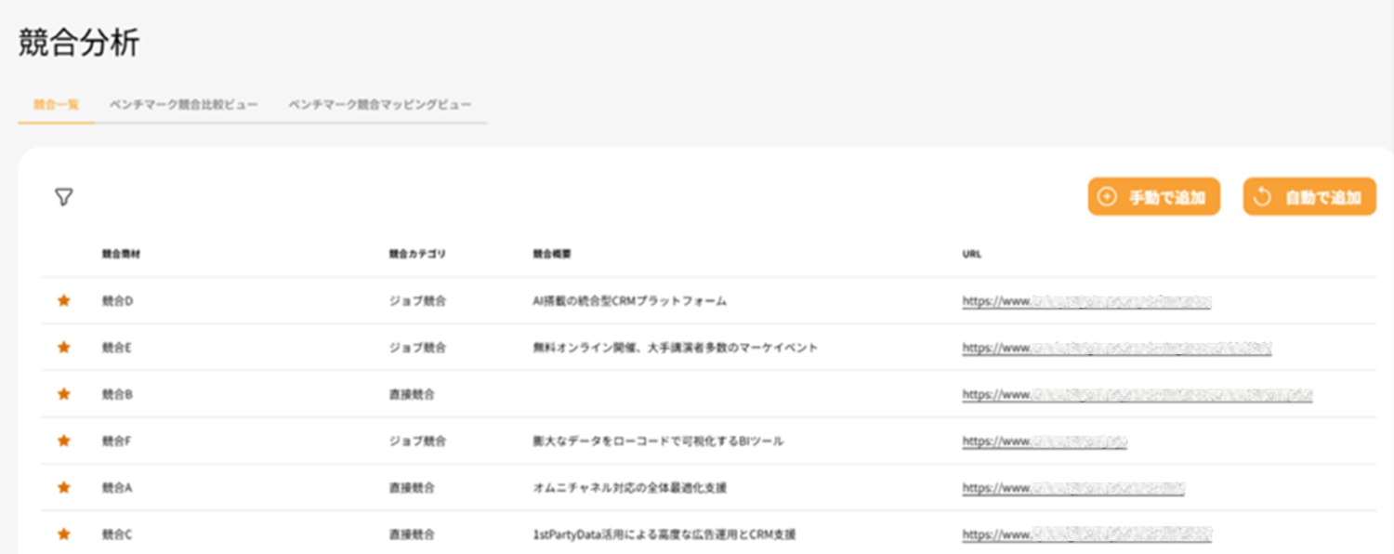
Task: Open the URL link for 競合D
Action: (1086, 301)
